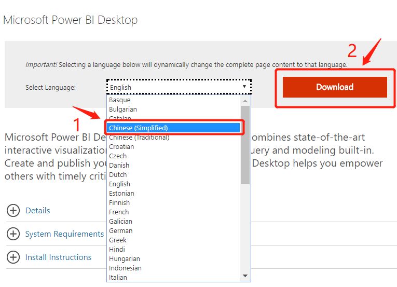Screen dimensions: 397x287
Task: Click the language list scrollbar thumb
Action: point(245,144)
